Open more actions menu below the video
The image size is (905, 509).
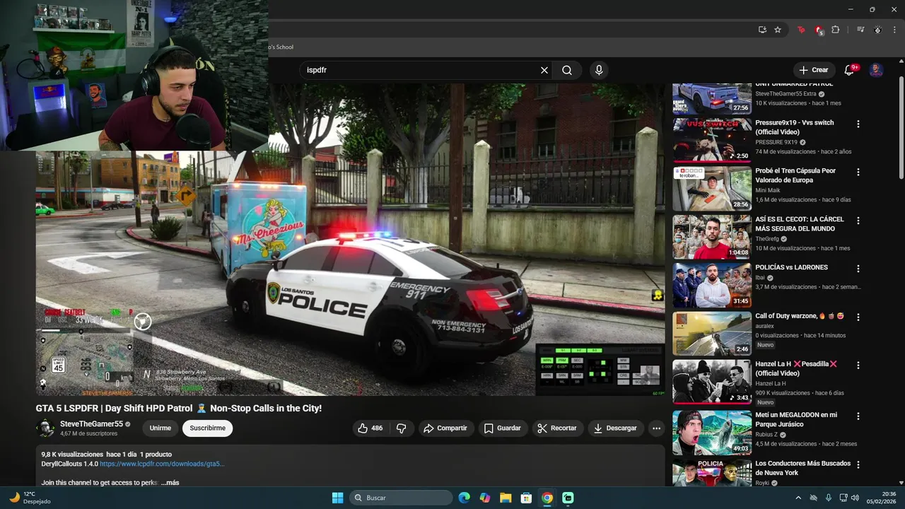[656, 428]
